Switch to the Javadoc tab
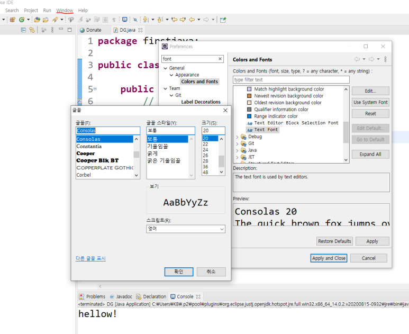Viewport: 409px width, 334px height. [121, 297]
